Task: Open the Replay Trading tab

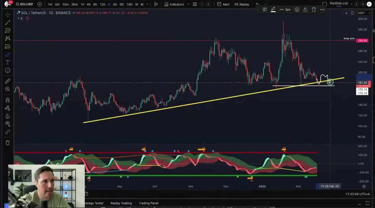Action: (x=121, y=203)
